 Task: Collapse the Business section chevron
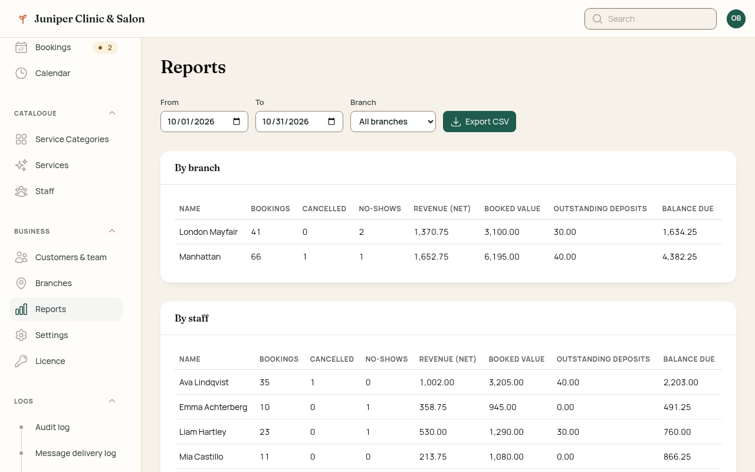pos(112,231)
